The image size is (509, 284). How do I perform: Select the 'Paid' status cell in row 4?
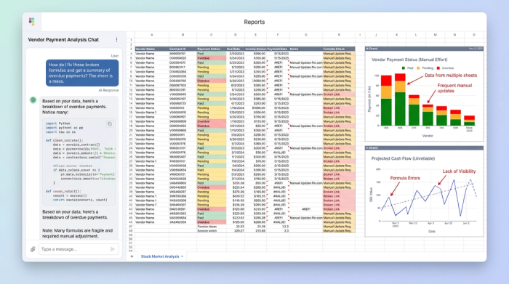pyautogui.click(x=212, y=54)
